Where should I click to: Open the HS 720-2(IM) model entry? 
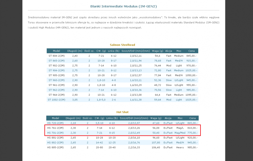pyautogui.click(x=55, y=123)
